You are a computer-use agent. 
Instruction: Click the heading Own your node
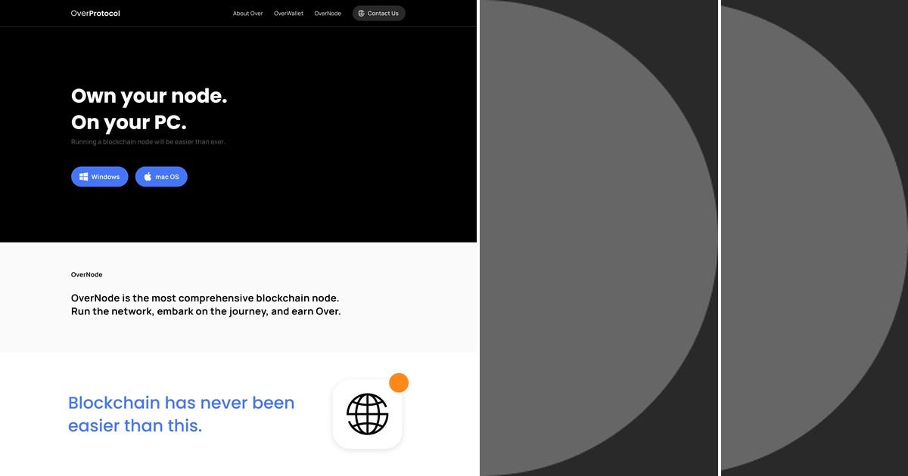pos(148,96)
